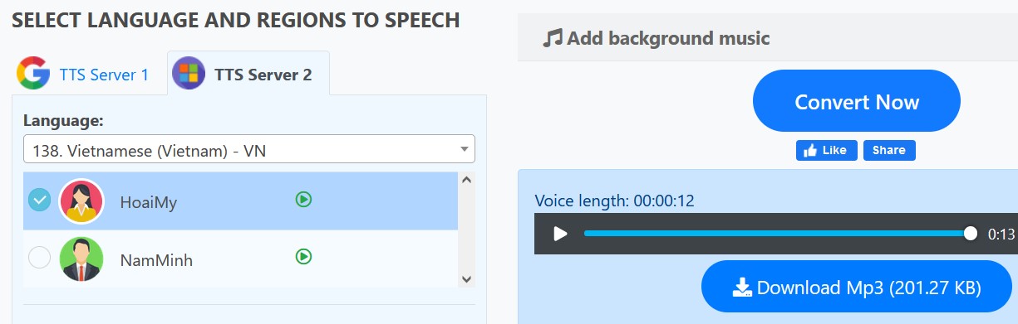The image size is (1018, 324).
Task: Select the NamMinh voice radio button
Action: click(39, 258)
